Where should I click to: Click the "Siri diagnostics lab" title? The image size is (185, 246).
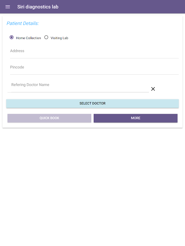coord(38,7)
